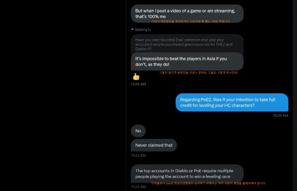
Task: Click the Korean subtitle beside the thumbs-up
Action: [199, 72]
